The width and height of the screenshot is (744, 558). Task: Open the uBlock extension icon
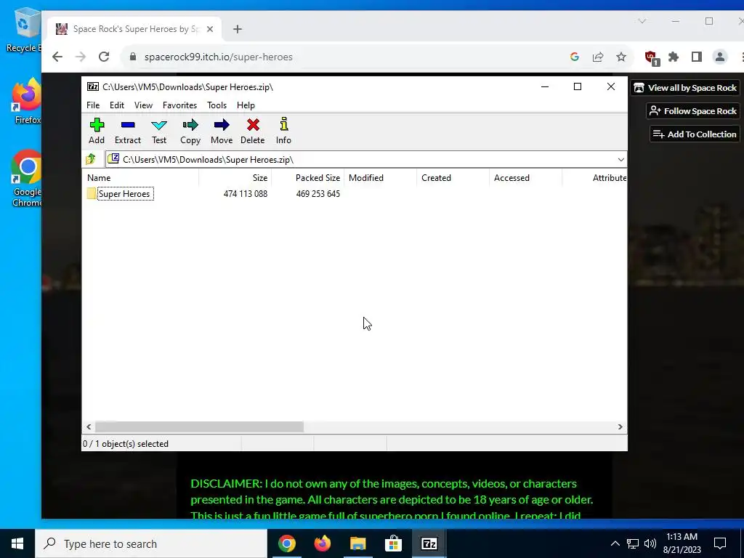click(x=651, y=57)
